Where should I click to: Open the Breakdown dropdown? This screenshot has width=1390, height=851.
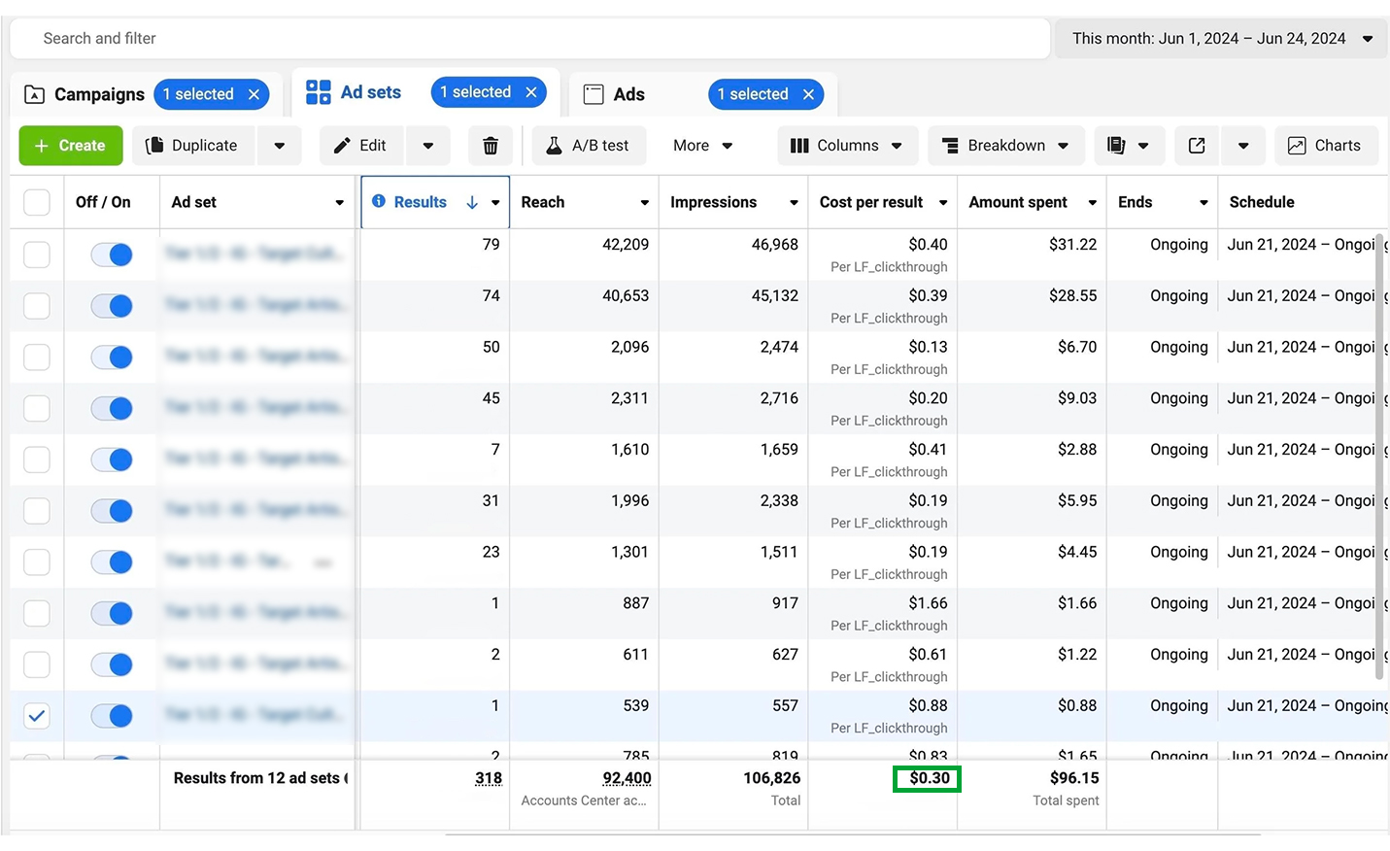pyautogui.click(x=1004, y=146)
